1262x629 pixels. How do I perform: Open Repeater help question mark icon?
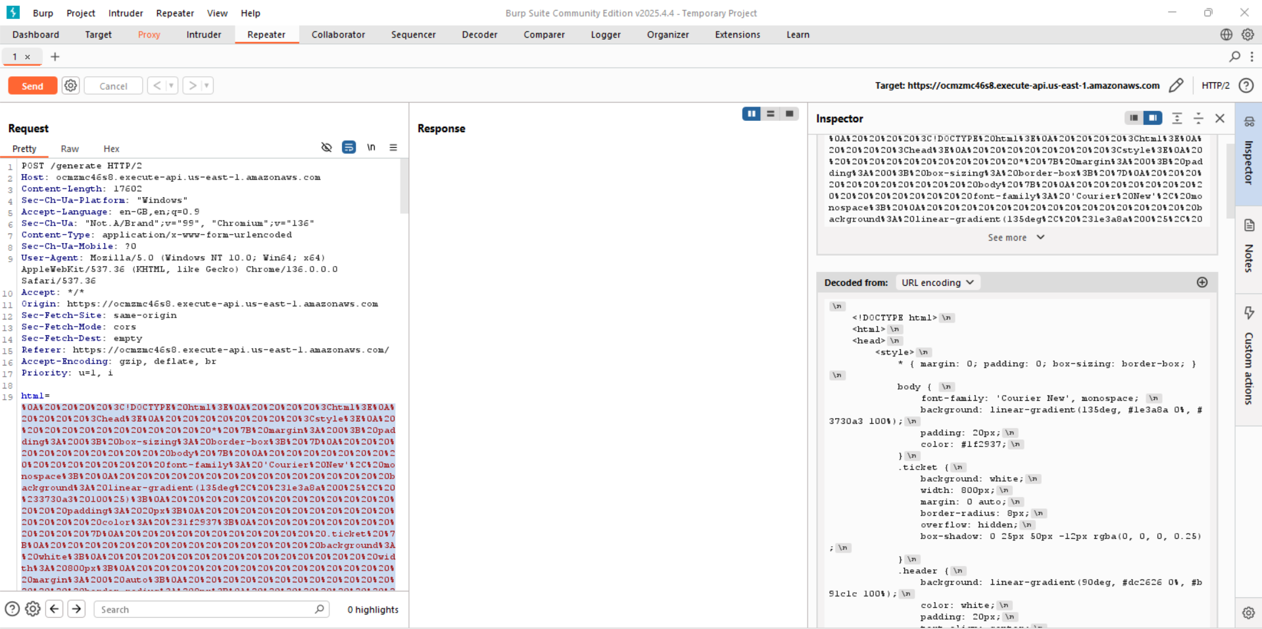[1246, 85]
